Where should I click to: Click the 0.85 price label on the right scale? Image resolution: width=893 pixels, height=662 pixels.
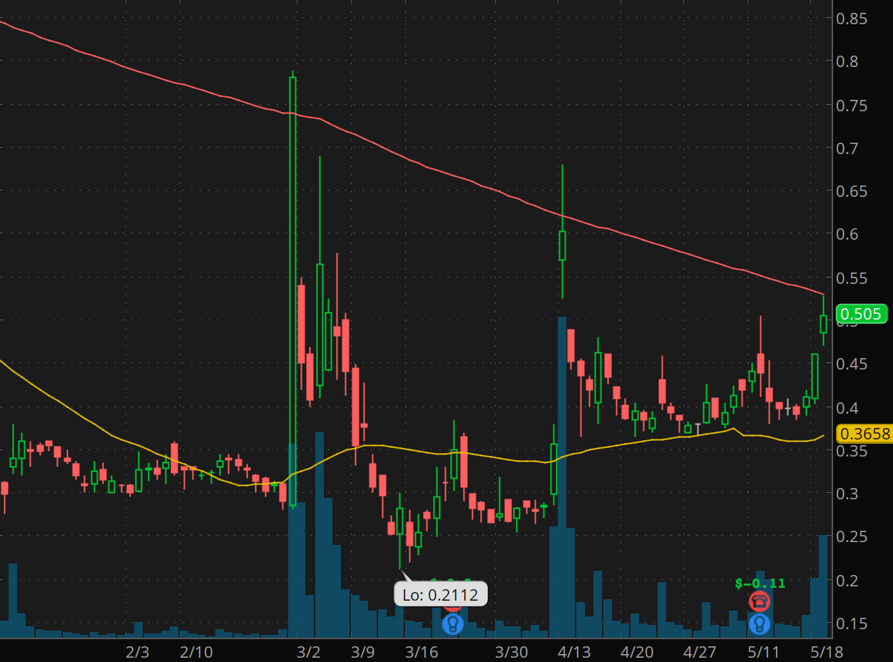pos(854,19)
